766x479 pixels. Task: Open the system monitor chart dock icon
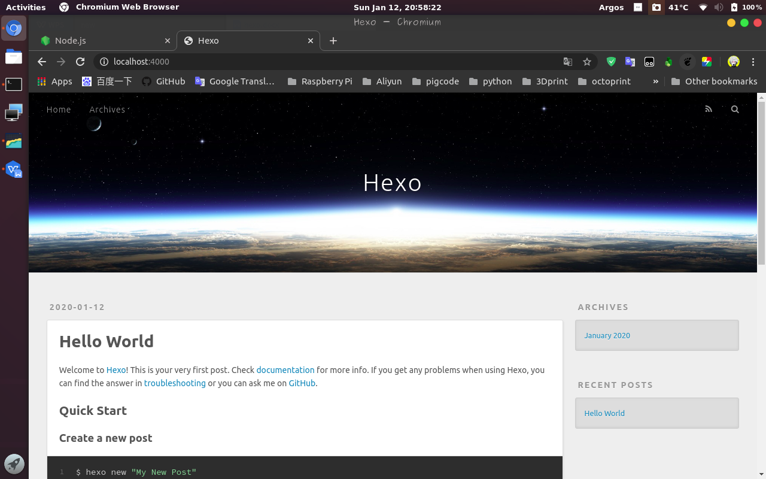(14, 141)
